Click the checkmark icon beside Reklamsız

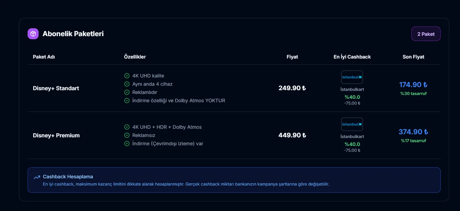point(127,135)
